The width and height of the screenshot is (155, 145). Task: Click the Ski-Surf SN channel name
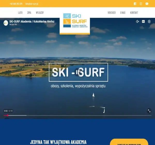[13, 24]
